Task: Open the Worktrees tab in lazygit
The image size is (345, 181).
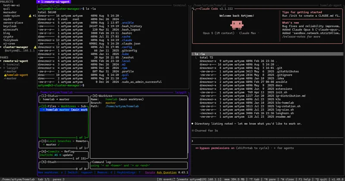Action: [x=69, y=106]
